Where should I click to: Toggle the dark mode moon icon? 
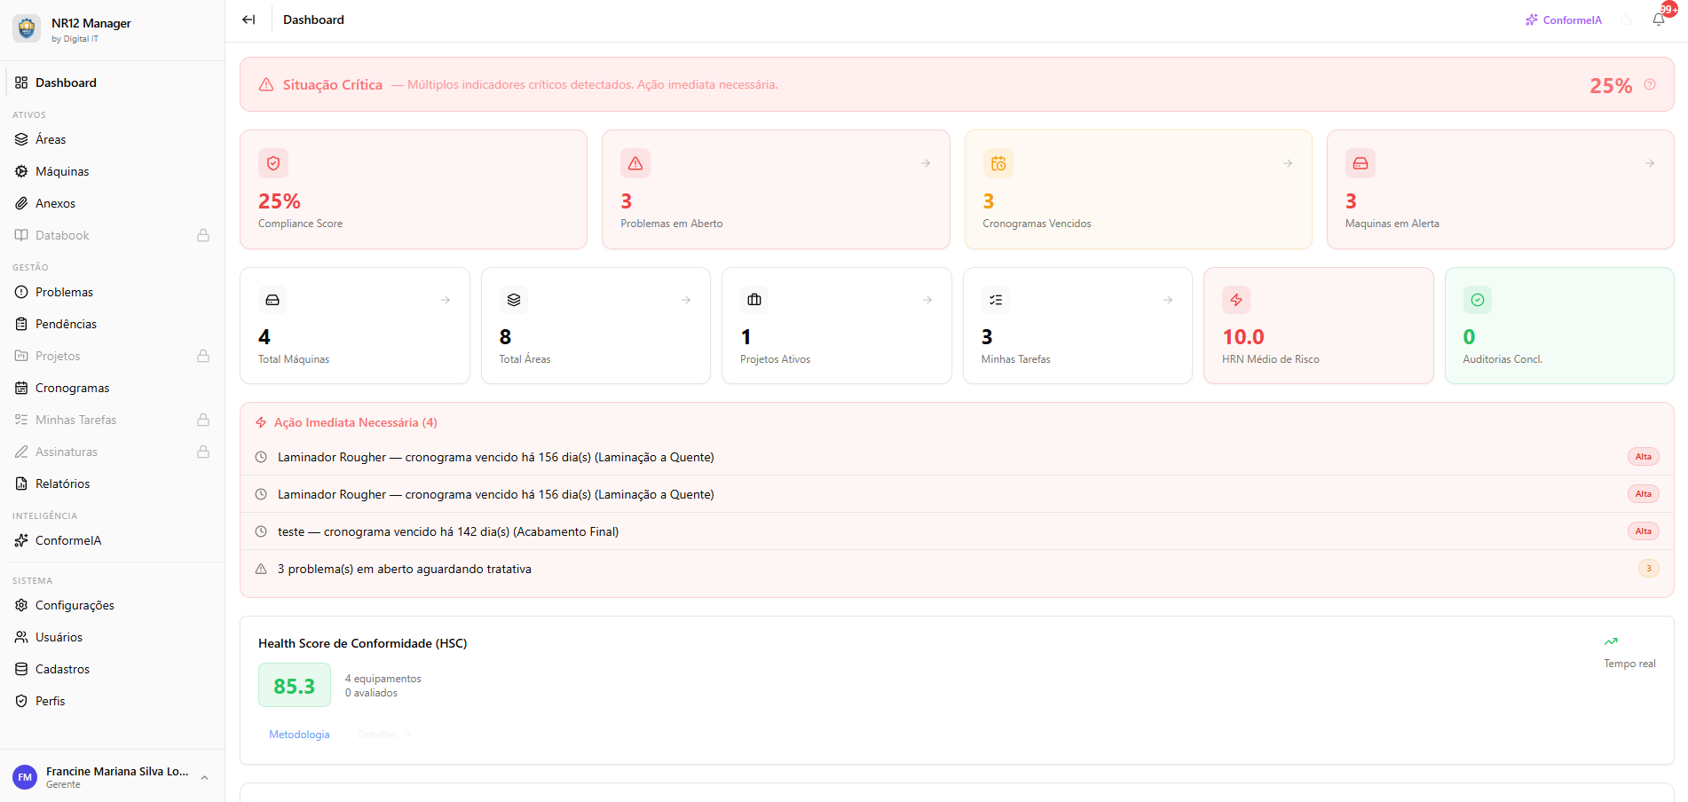point(1627,20)
